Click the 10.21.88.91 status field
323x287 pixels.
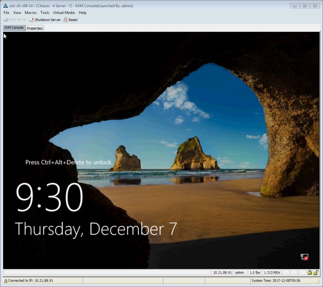[223, 272]
